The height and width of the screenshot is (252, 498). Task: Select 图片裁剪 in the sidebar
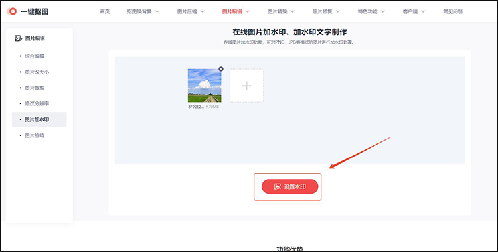click(x=35, y=88)
